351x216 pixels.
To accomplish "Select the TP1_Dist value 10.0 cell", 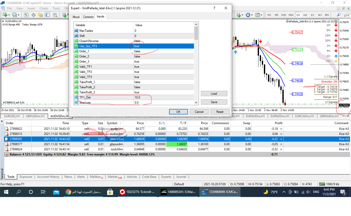I will click(164, 97).
